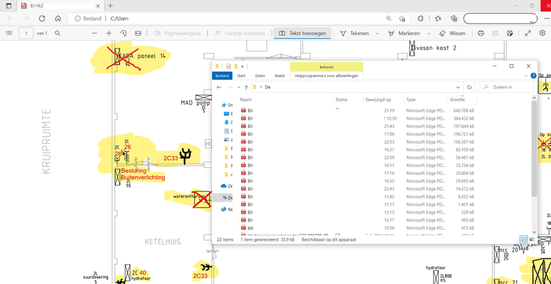This screenshot has width=551, height=284.
Task: Click the Hulpprogramma's voor afbeeldingen tab
Action: click(326, 76)
